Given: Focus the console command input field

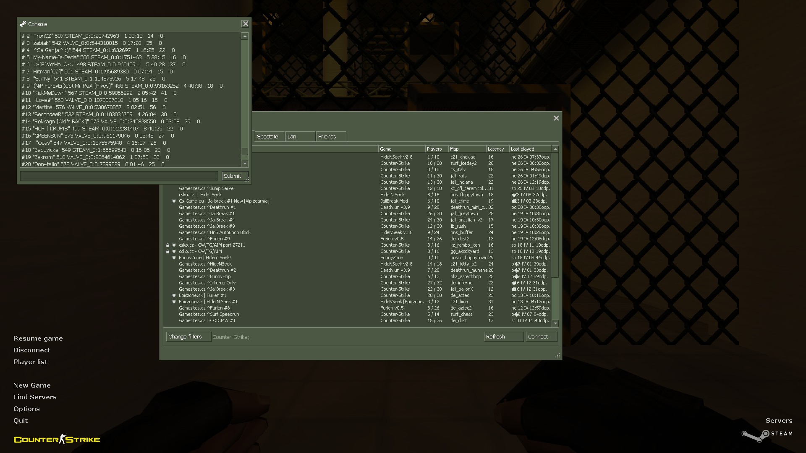Looking at the screenshot, I should coord(119,176).
